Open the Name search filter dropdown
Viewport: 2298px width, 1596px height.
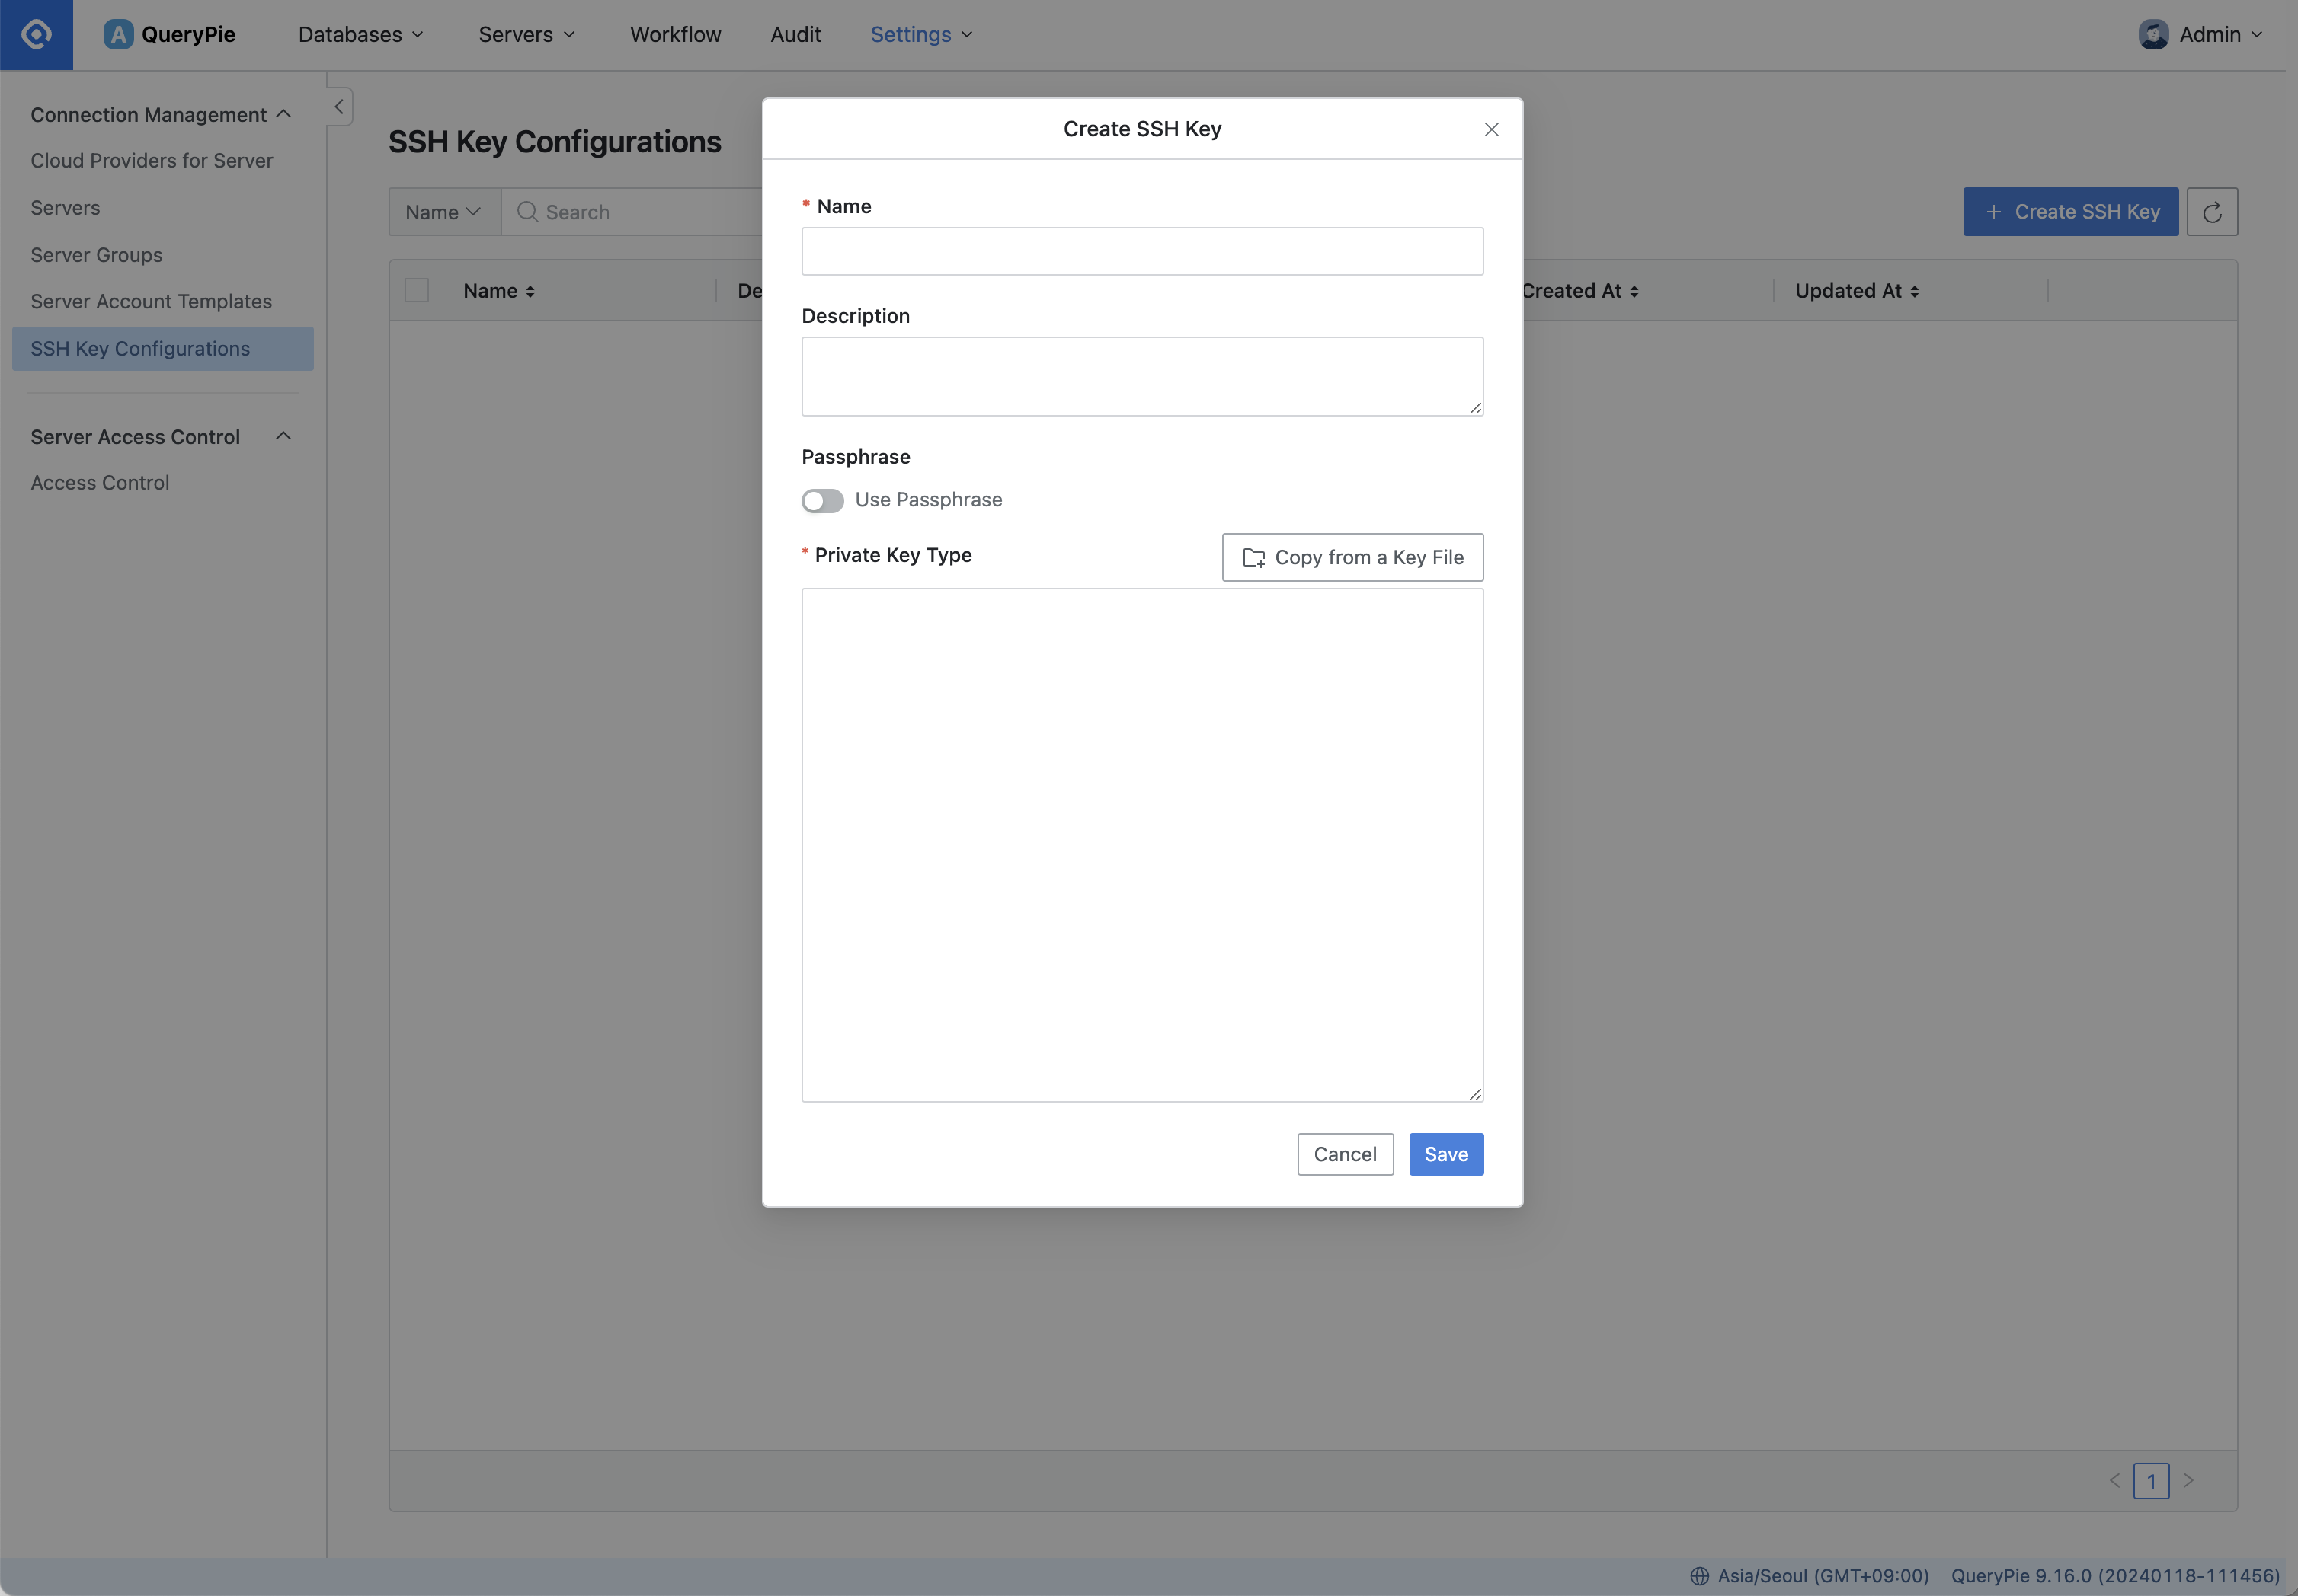(444, 212)
